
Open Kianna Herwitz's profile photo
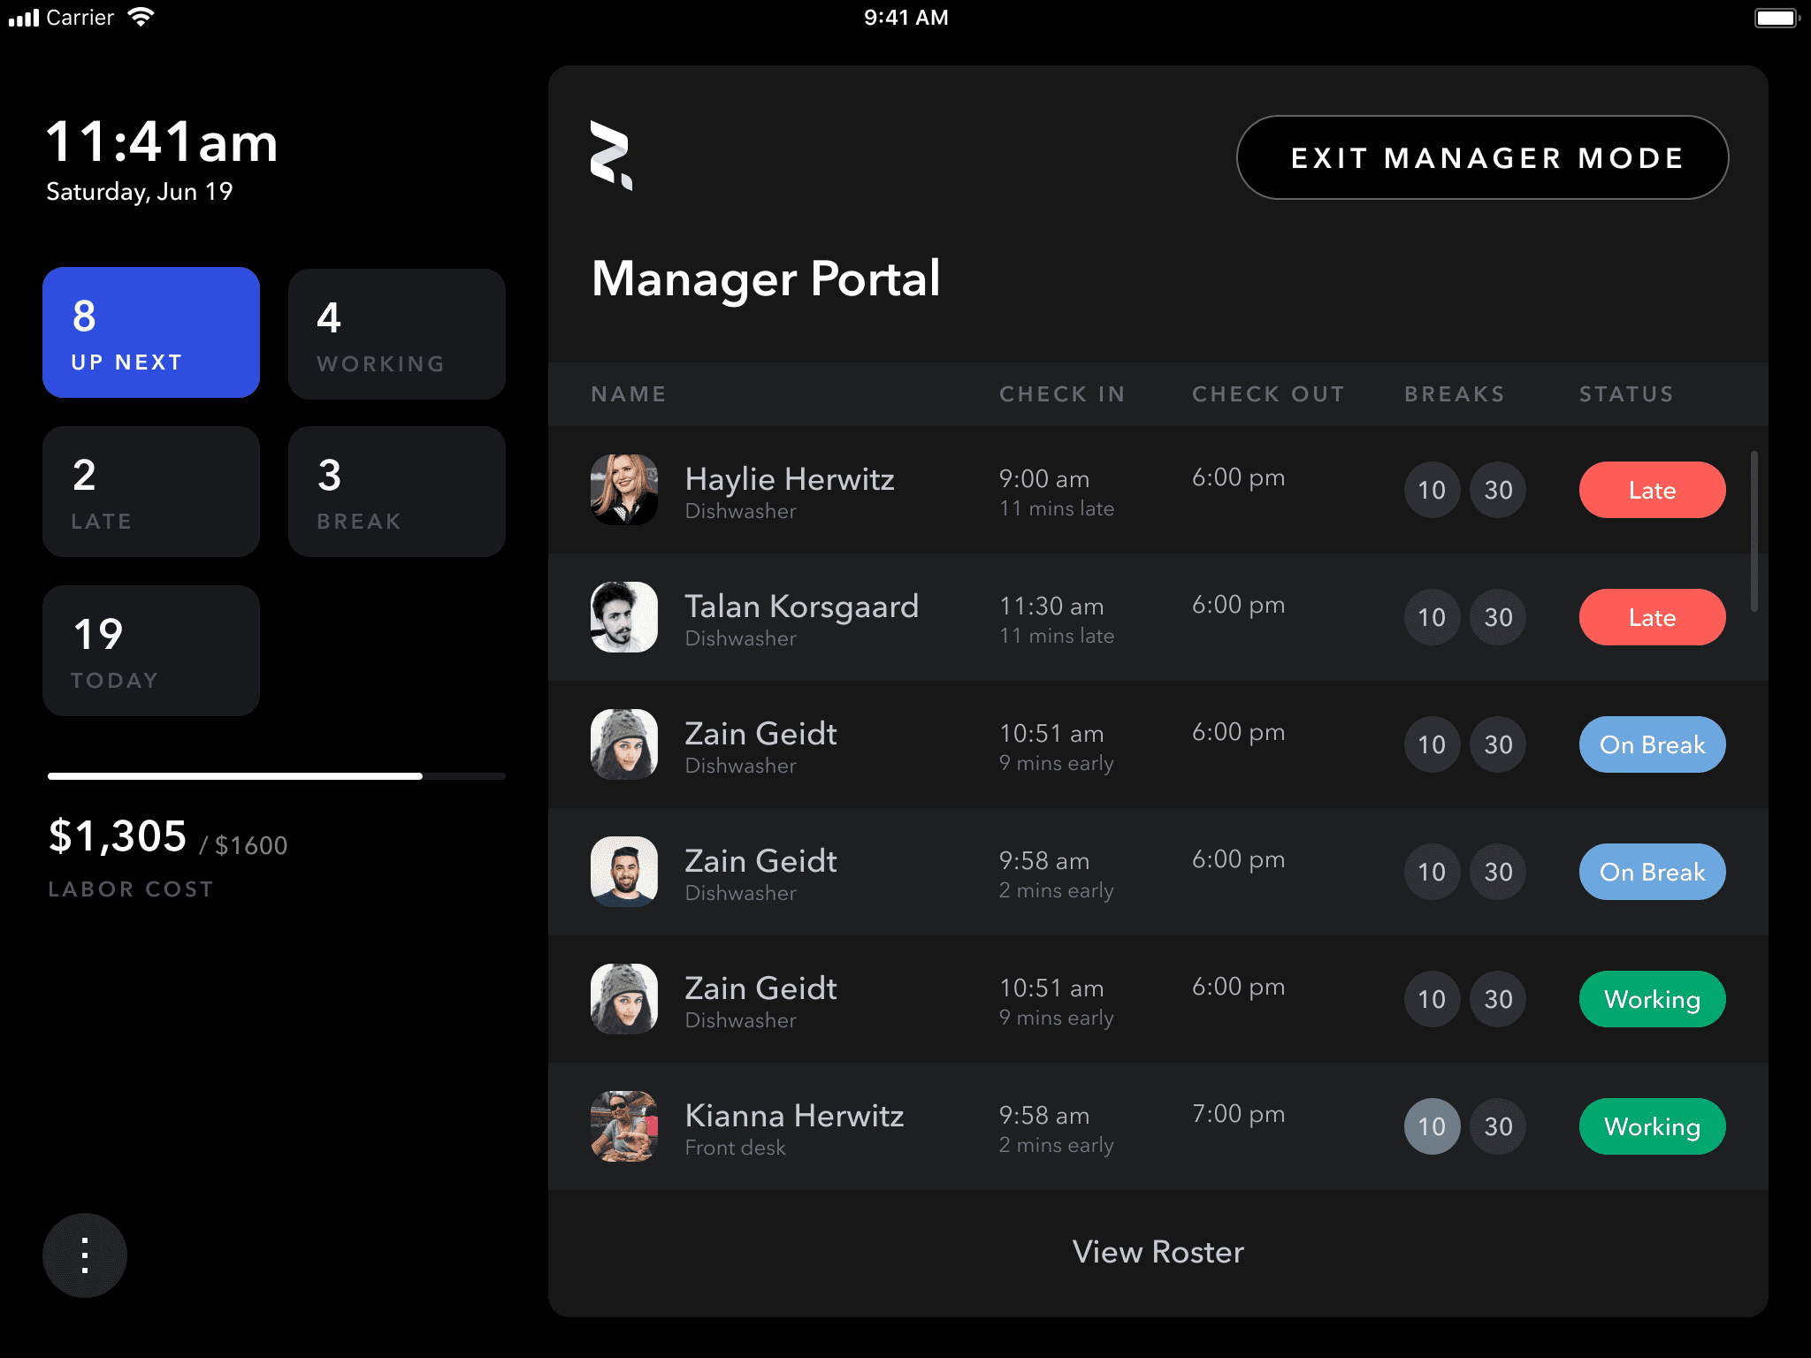coord(624,1126)
